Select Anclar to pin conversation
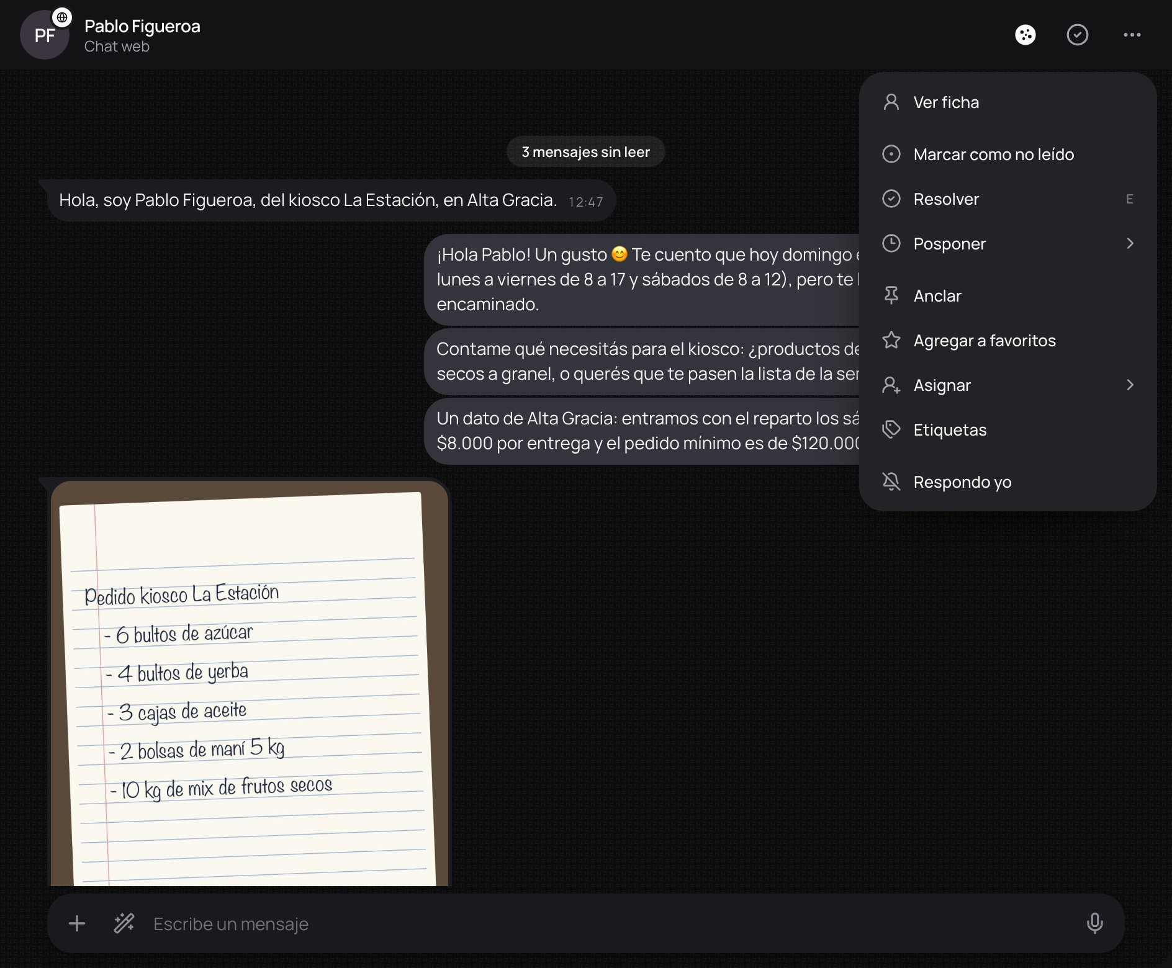 (1007, 296)
